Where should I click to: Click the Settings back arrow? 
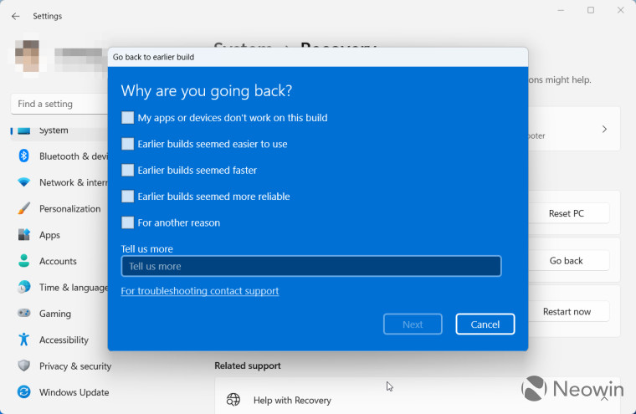(x=15, y=16)
